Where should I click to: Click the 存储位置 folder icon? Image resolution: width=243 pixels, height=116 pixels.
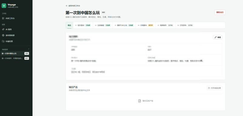pyautogui.click(x=3, y=41)
